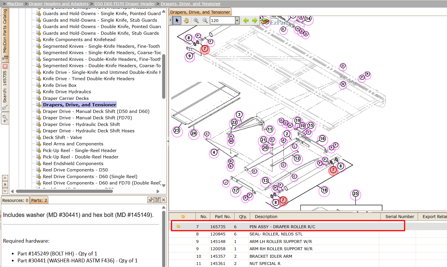Sort by the Qty. column header
This screenshot has width=447, height=267.
pos(243,217)
